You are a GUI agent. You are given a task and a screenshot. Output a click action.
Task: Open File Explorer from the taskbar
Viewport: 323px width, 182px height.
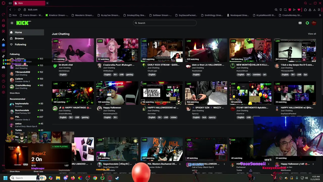pyautogui.click(x=58, y=178)
